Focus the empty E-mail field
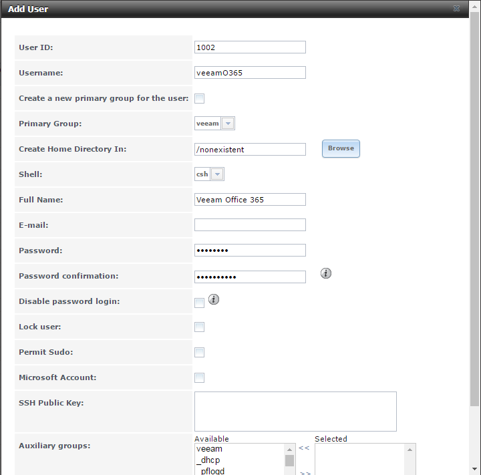The image size is (481, 475). pyautogui.click(x=250, y=225)
